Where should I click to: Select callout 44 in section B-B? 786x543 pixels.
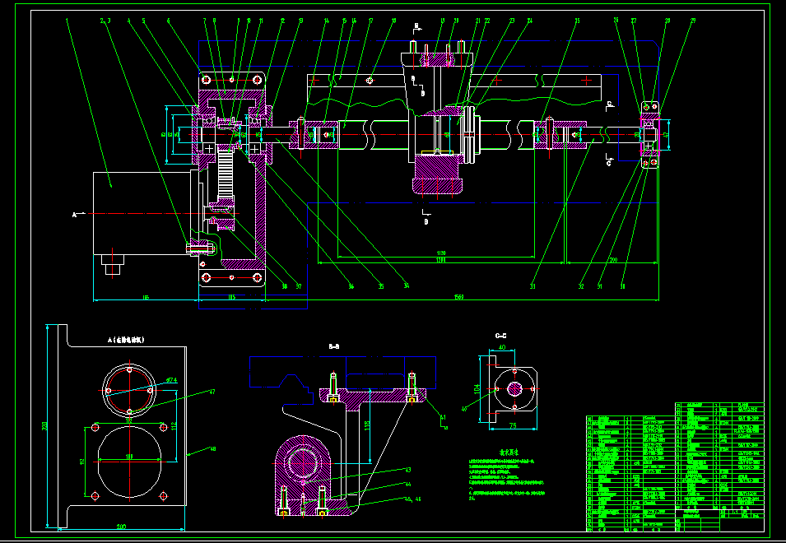pyautogui.click(x=408, y=485)
